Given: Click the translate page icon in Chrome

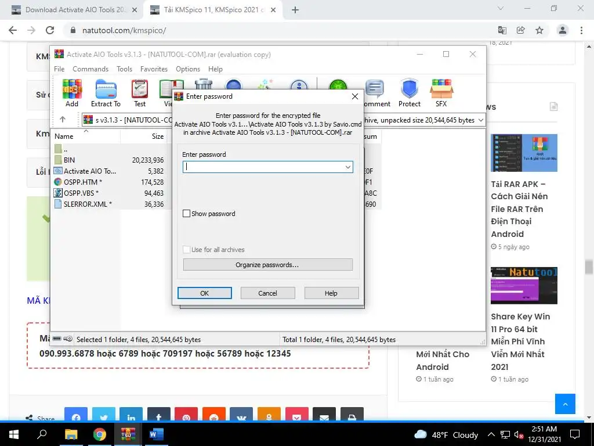Looking at the screenshot, I should (502, 30).
